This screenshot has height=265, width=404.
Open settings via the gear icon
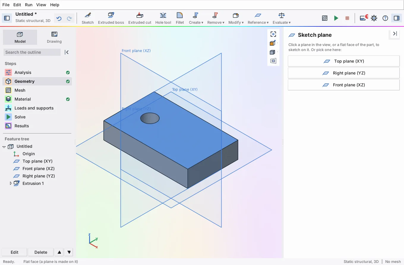tap(374, 18)
